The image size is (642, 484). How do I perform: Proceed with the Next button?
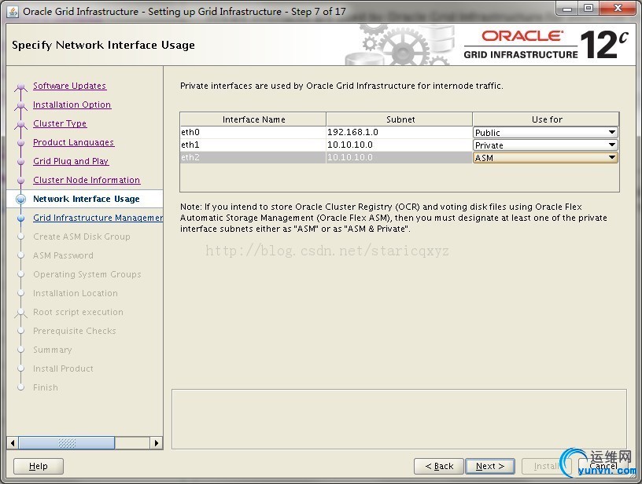point(490,466)
